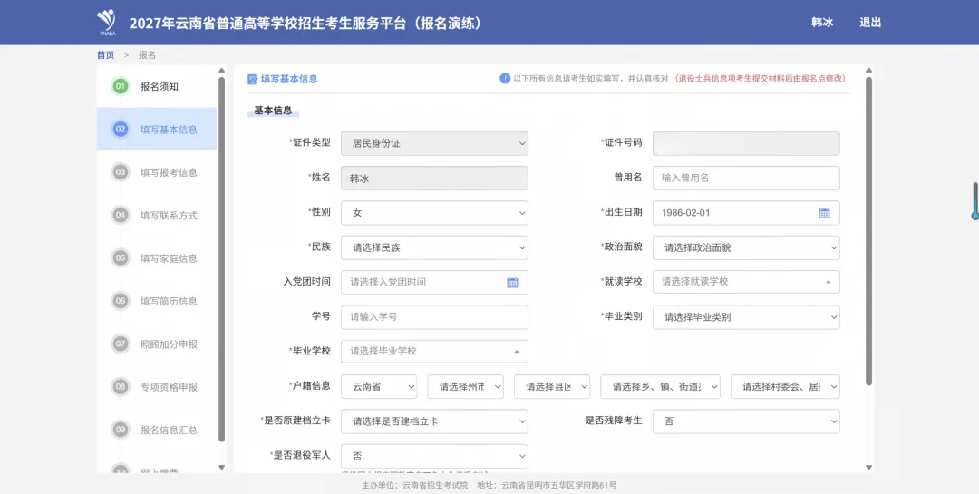Click 首页 breadcrumb link
Screen dimensions: 979x494
click(105, 55)
